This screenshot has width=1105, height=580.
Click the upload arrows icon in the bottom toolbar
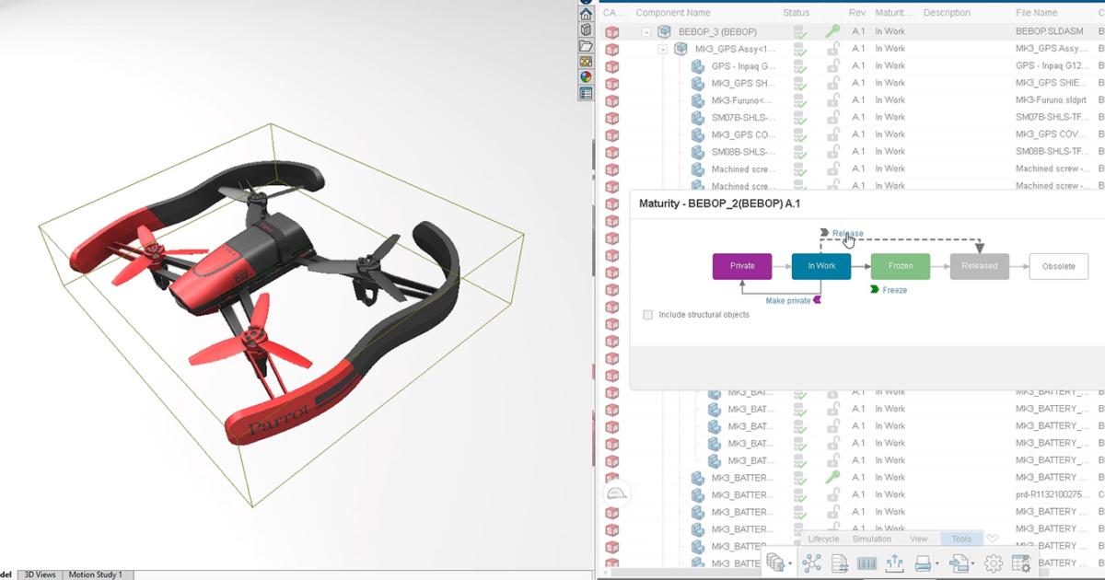coord(894,563)
